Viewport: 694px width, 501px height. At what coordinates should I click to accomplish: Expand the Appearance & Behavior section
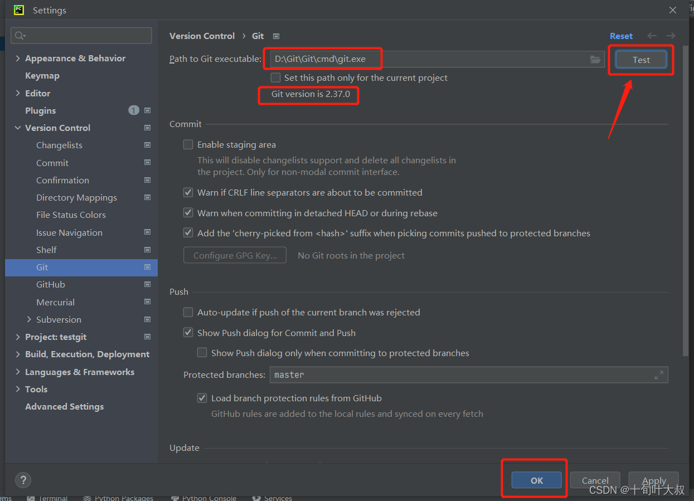coord(18,59)
